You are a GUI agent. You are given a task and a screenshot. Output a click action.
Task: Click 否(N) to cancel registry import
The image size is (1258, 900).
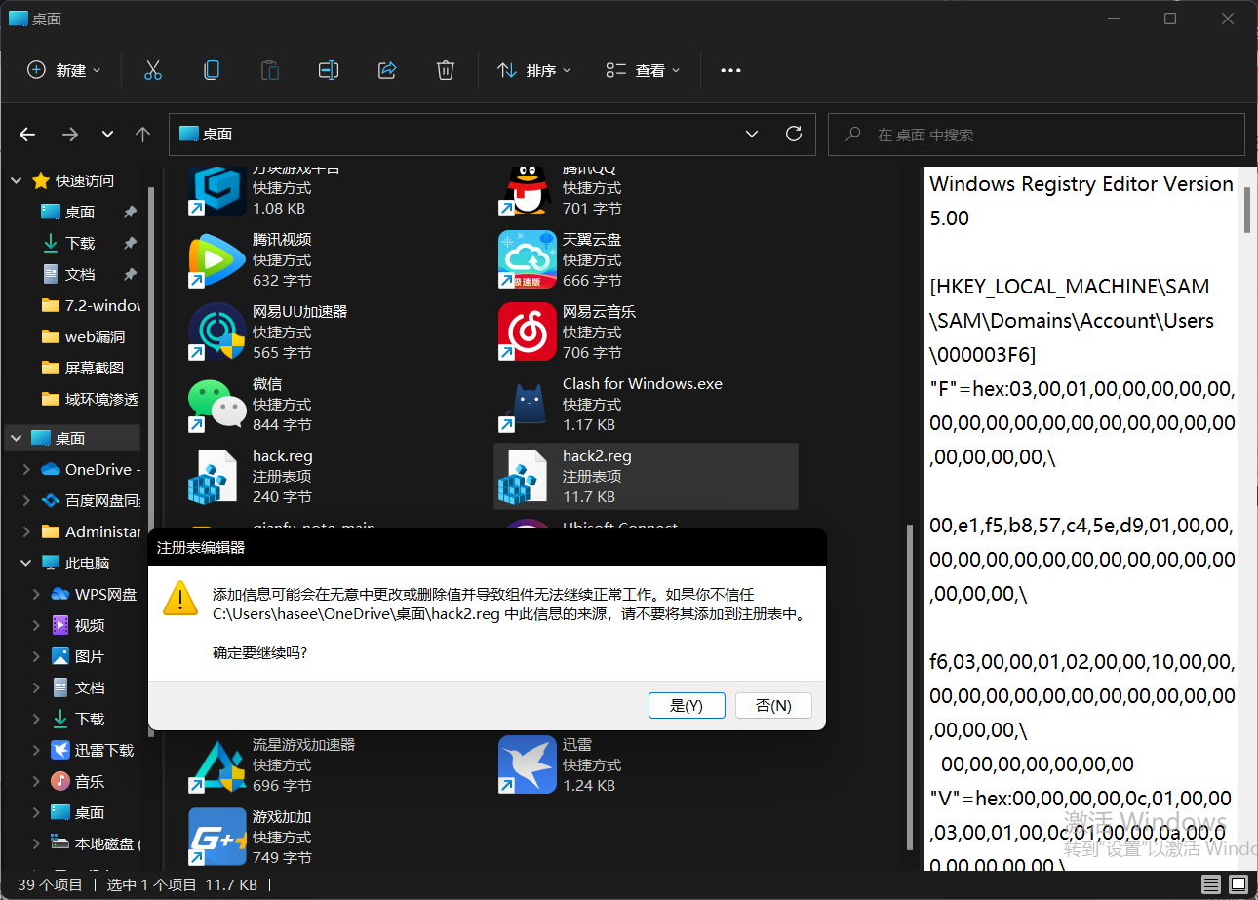(773, 705)
